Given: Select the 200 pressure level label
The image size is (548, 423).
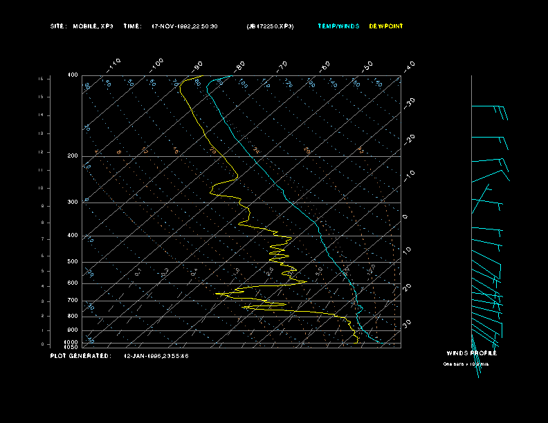Looking at the screenshot, I should tap(73, 156).
